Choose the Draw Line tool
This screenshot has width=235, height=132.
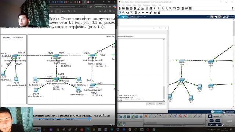(140, 12)
